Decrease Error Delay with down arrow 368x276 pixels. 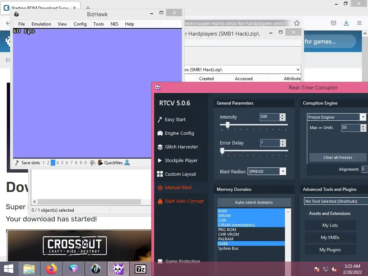click(x=283, y=144)
